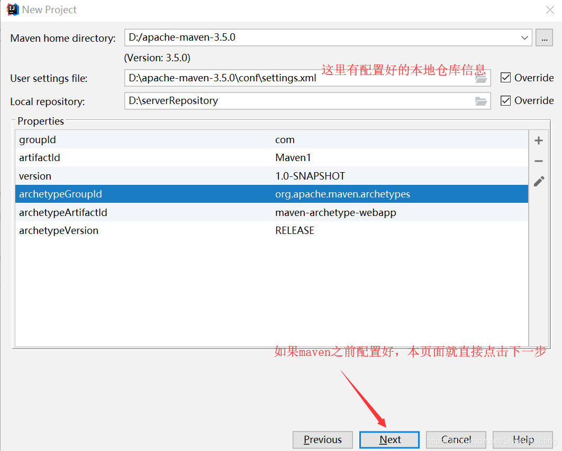
Task: Click the Next button
Action: tap(389, 439)
